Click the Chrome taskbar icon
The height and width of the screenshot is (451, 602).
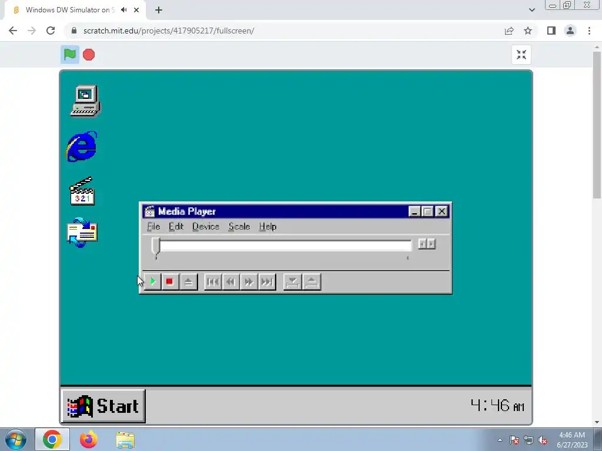pyautogui.click(x=52, y=439)
